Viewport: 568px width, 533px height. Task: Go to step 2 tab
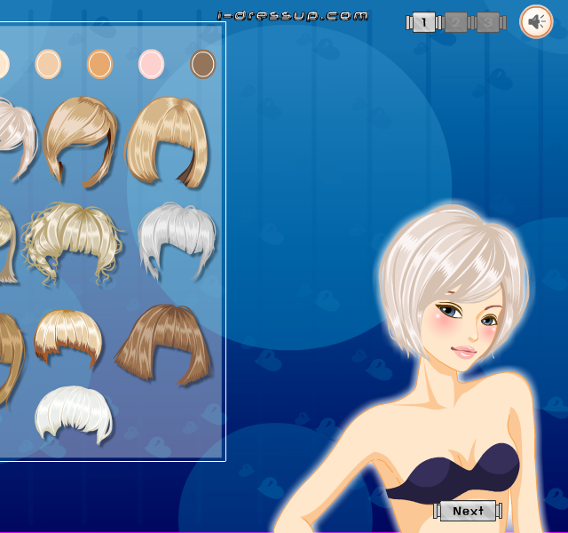[455, 22]
